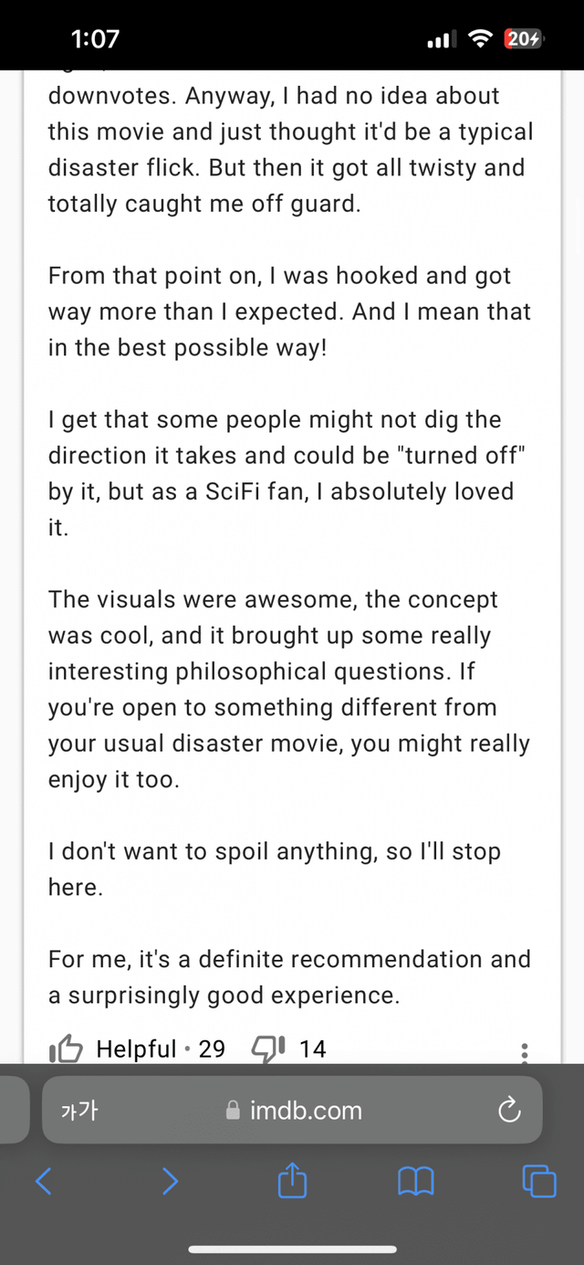The width and height of the screenshot is (584, 1265).
Task: Tap the thumbs-up Helpful icon
Action: click(67, 1050)
